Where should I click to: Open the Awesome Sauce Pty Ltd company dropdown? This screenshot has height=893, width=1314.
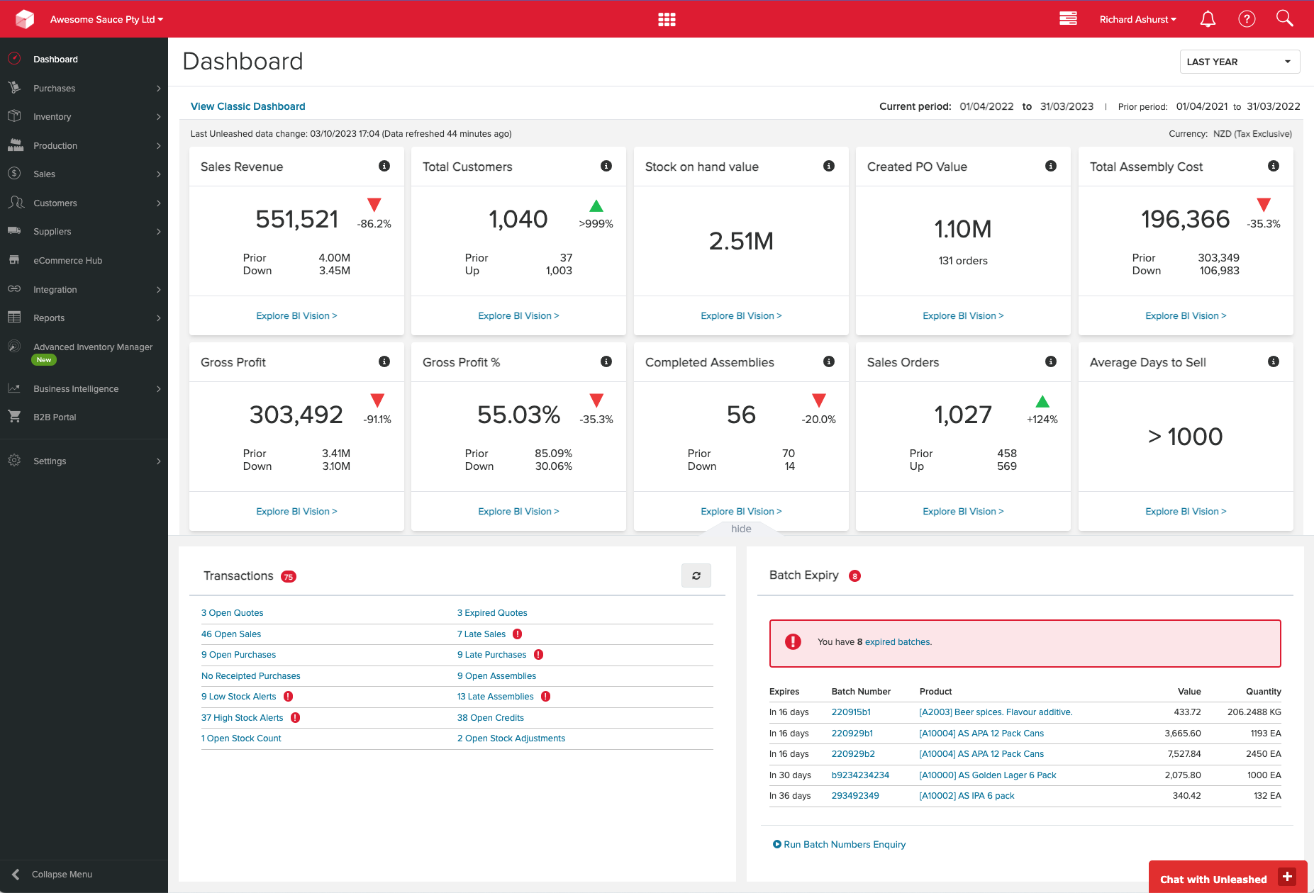click(x=106, y=19)
